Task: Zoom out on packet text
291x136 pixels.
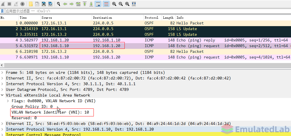Action: click(120, 4)
